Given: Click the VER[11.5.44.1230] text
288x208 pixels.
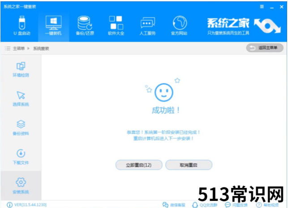Looking at the screenshot, I should pos(30,205).
